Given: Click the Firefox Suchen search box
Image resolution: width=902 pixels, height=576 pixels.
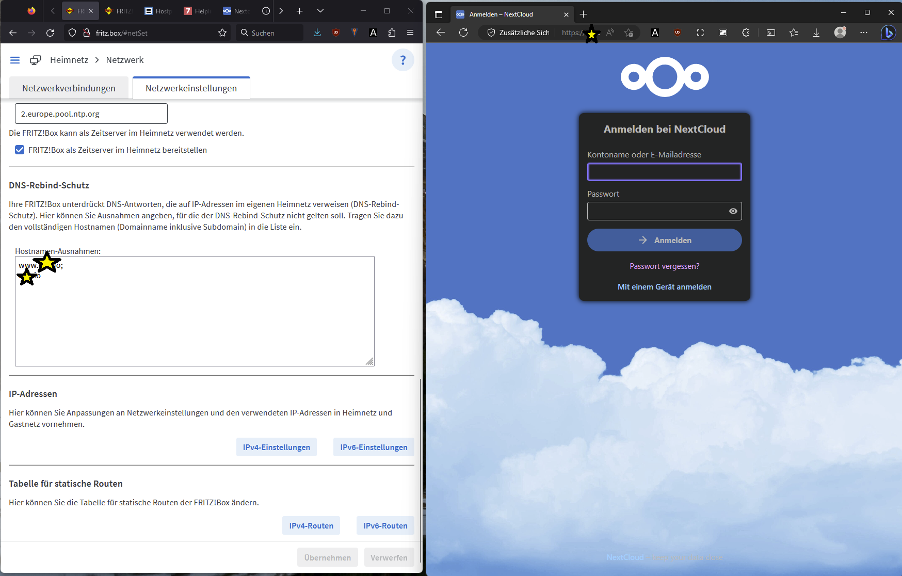Looking at the screenshot, I should tap(270, 33).
